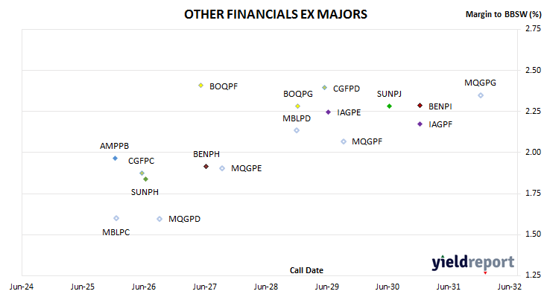Image resolution: width=544 pixels, height=297 pixels.
Task: Select the Call Date axis label
Action: click(x=306, y=270)
